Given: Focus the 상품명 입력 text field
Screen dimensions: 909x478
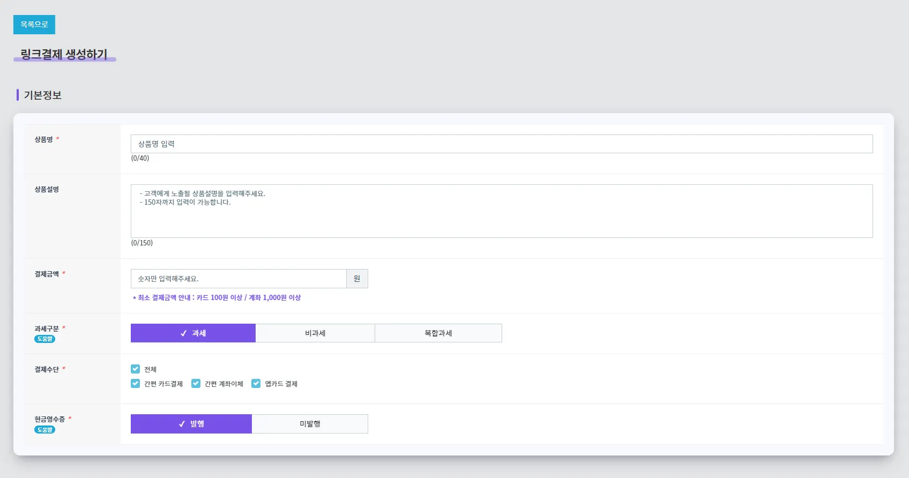Looking at the screenshot, I should point(501,144).
